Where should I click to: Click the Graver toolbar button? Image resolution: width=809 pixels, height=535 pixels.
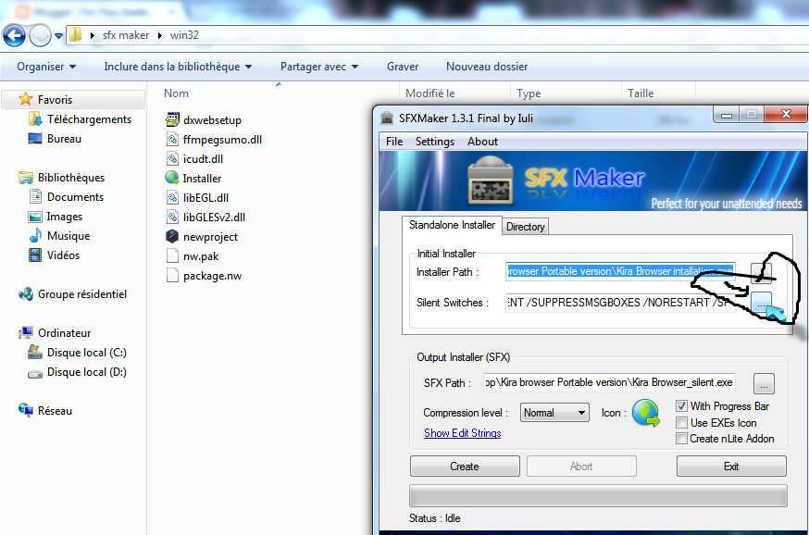tap(403, 67)
